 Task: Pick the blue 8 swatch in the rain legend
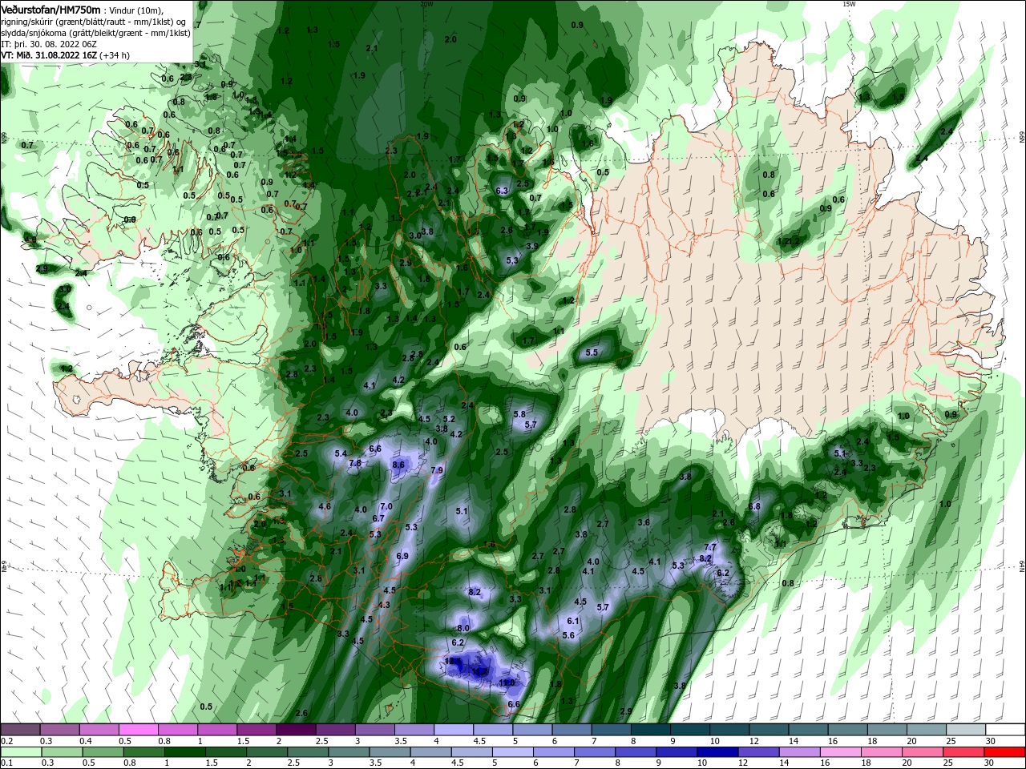pyautogui.click(x=637, y=752)
